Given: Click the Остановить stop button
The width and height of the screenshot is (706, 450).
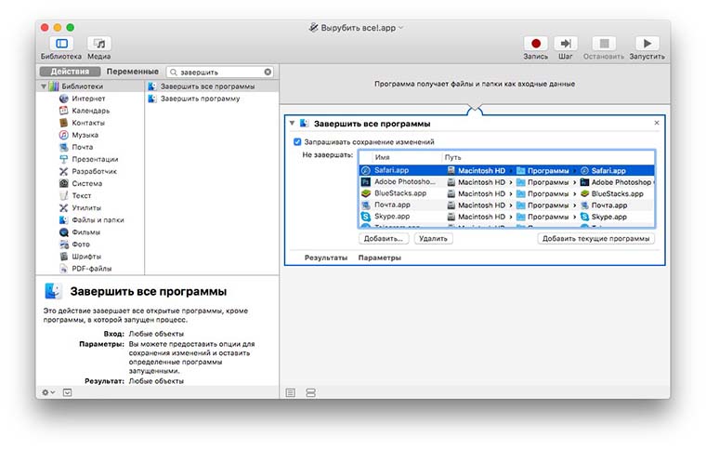Looking at the screenshot, I should (604, 44).
